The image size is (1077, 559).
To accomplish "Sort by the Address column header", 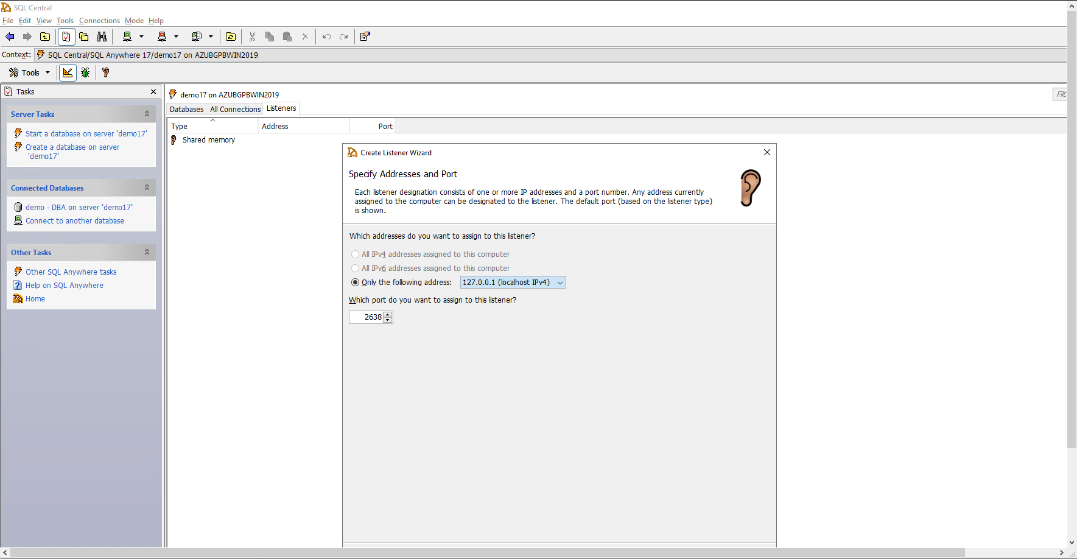I will click(304, 126).
